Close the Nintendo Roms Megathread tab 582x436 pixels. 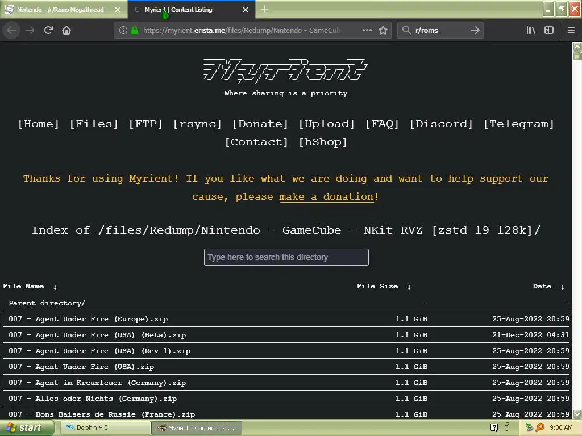pos(118,10)
